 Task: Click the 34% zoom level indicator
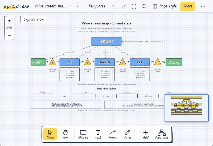[9, 28]
